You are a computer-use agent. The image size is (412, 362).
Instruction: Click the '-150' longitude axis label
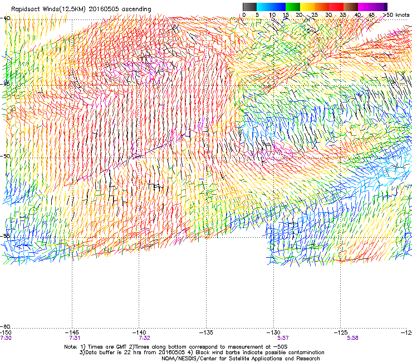6,333
